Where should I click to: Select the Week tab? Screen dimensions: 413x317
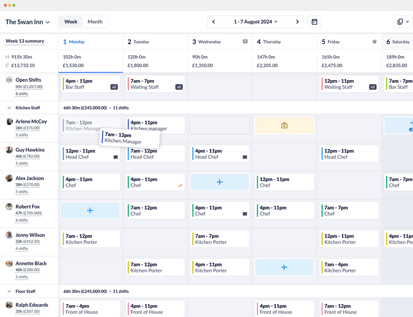(x=70, y=22)
